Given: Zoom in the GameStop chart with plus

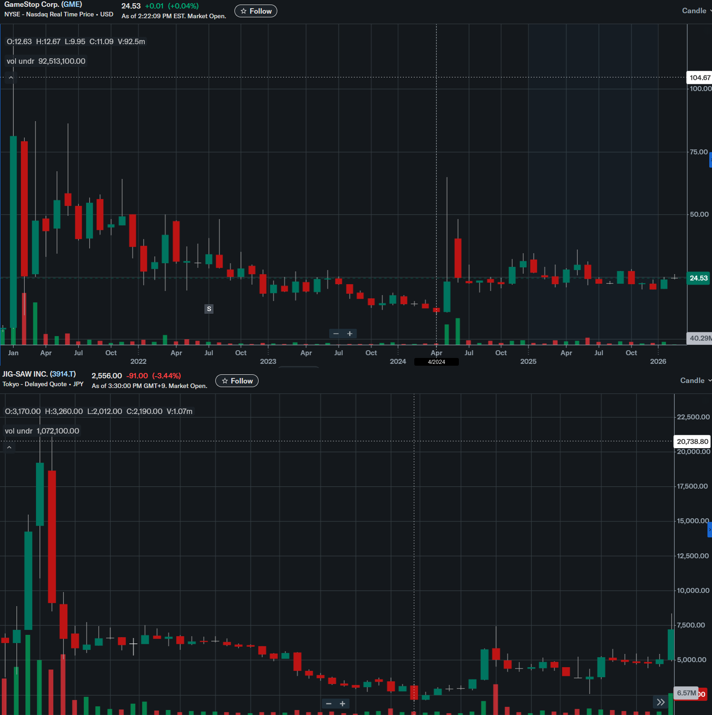Looking at the screenshot, I should click(350, 334).
